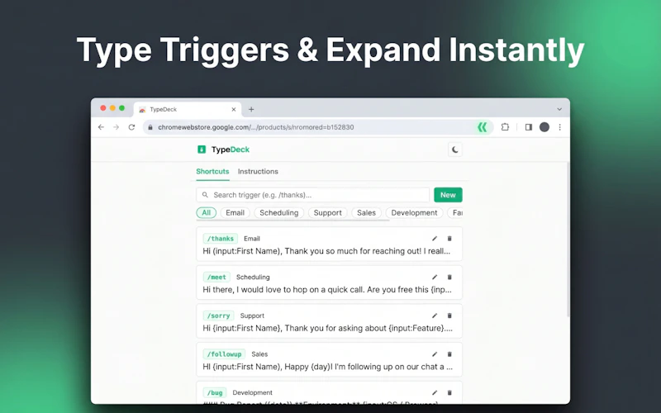Toggle dark mode with moon icon
The width and height of the screenshot is (661, 413).
pos(455,150)
